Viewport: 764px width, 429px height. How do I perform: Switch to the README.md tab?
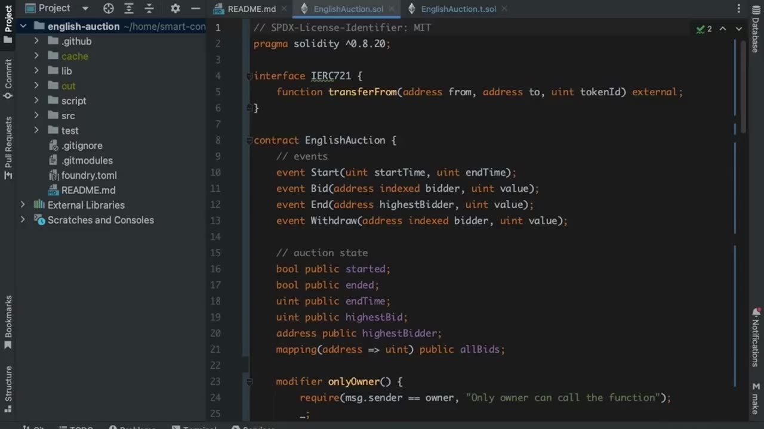tap(251, 9)
